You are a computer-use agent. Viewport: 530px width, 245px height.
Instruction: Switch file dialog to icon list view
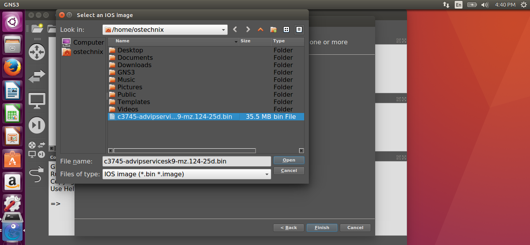(x=286, y=30)
